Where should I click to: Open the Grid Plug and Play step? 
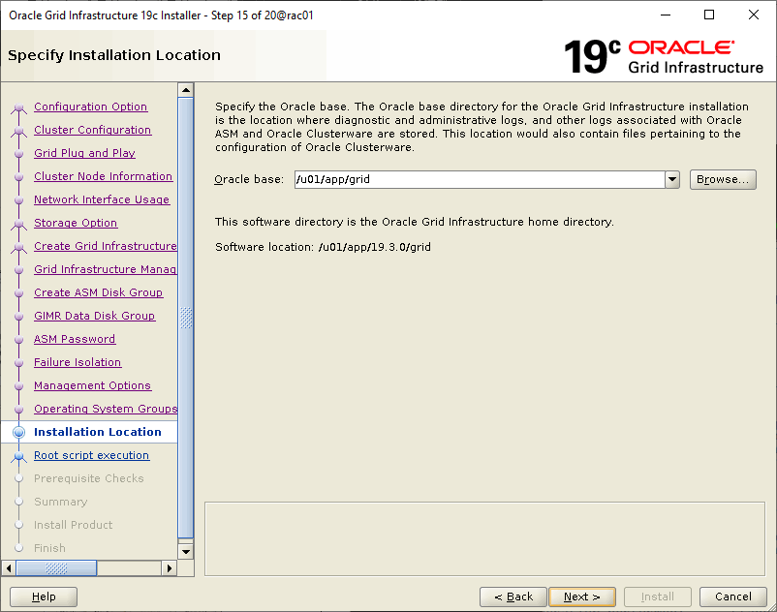point(84,153)
